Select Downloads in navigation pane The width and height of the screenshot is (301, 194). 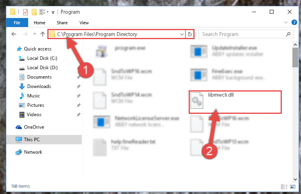[39, 86]
